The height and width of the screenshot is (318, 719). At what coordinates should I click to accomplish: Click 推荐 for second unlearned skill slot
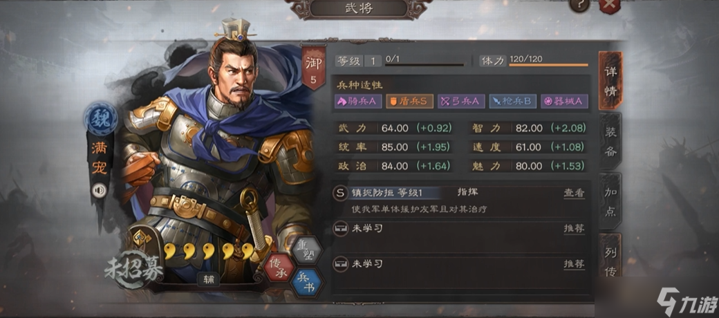click(574, 264)
